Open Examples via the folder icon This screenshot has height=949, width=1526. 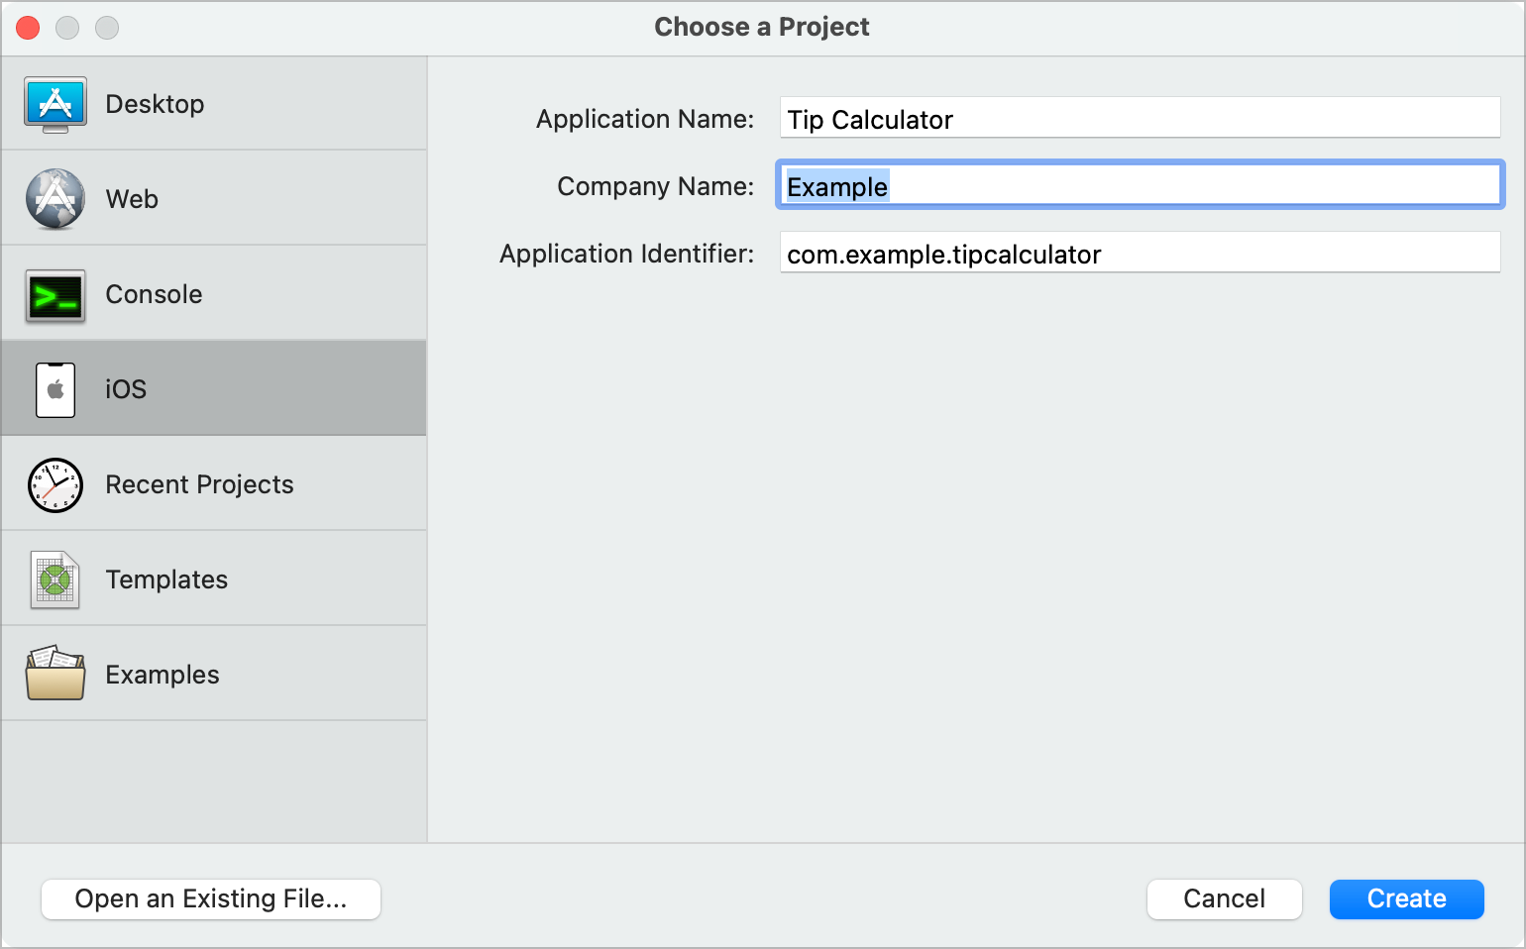click(55, 673)
